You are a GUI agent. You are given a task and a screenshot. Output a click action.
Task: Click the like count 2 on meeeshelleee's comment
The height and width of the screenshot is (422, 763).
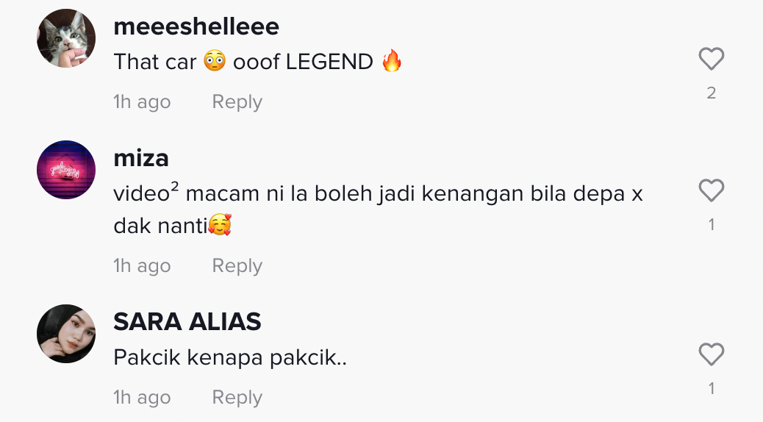click(712, 93)
